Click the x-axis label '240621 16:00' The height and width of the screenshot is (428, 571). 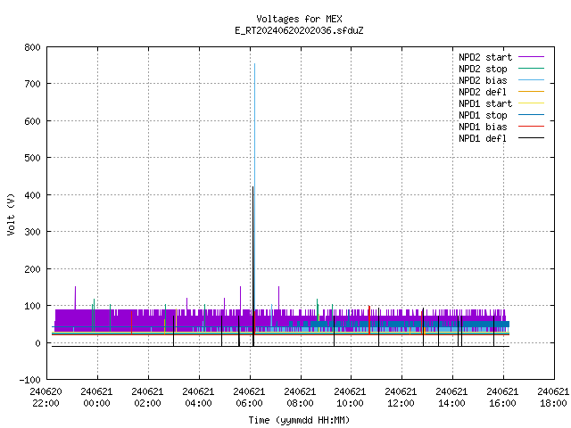(502, 398)
